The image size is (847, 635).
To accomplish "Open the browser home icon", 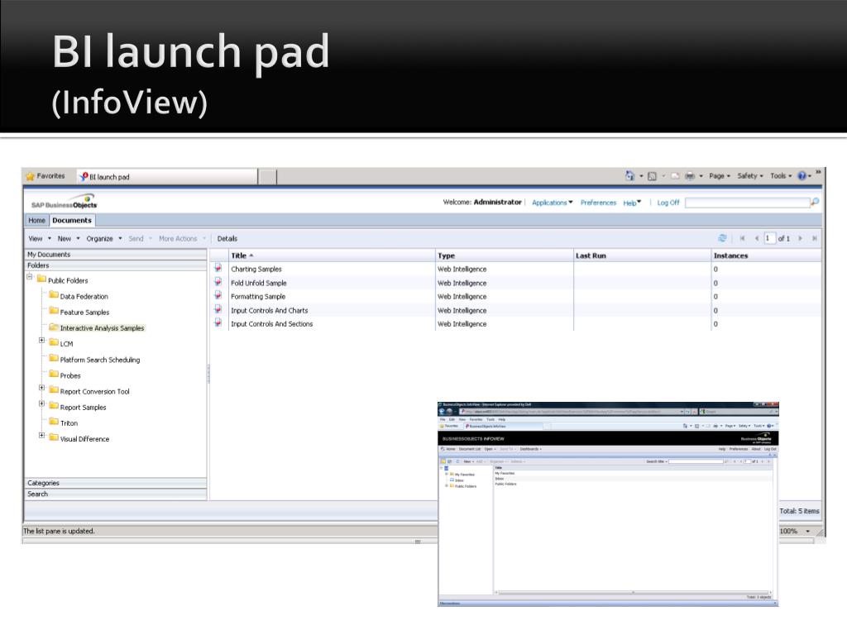I will click(629, 176).
